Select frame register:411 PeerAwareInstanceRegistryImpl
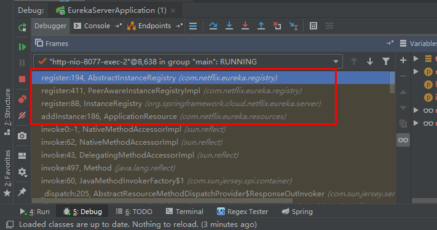Viewport: 437px width, 230px height. (210, 90)
